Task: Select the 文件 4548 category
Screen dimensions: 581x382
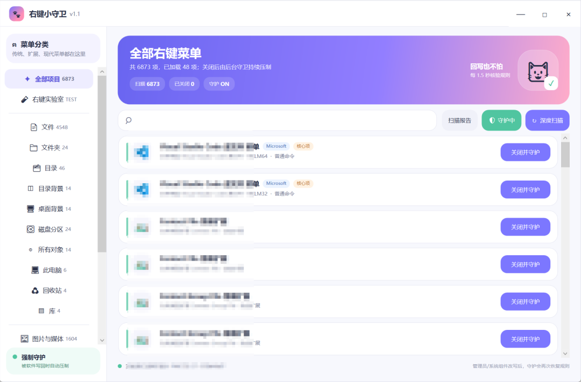Action: coord(49,127)
